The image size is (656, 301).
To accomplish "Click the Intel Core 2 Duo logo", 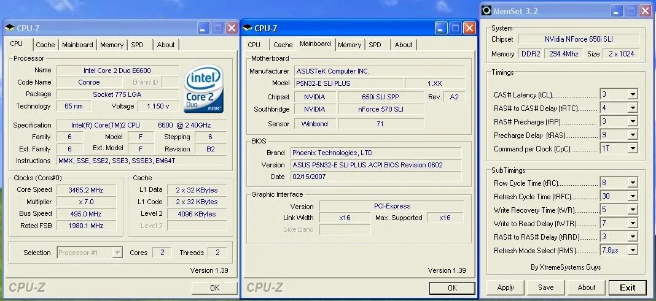I will 203,89.
